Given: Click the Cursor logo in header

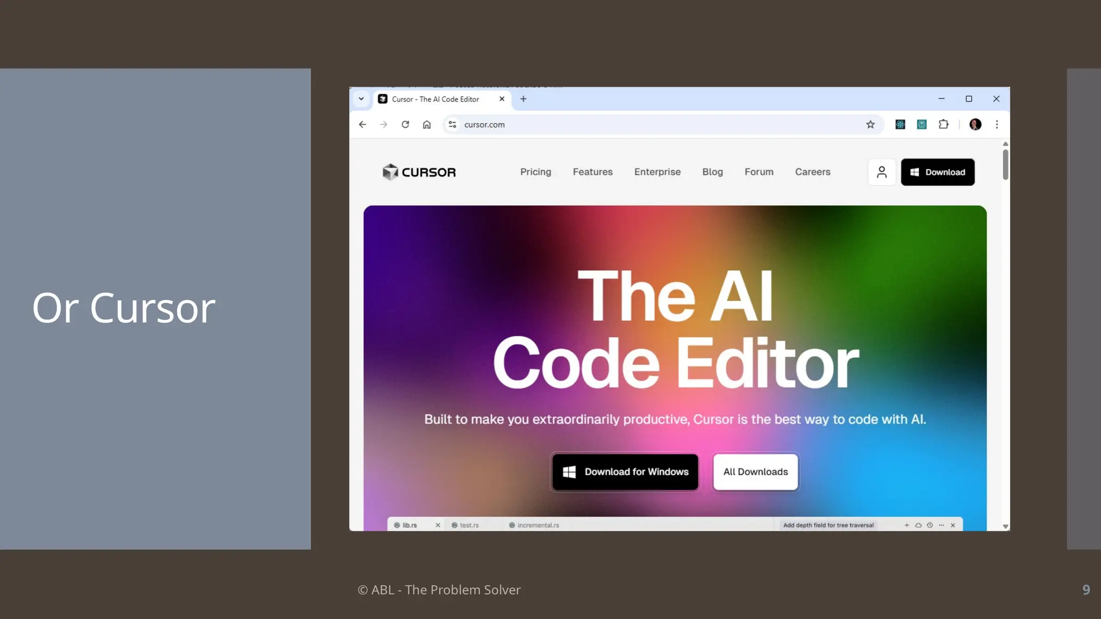Looking at the screenshot, I should click(x=419, y=172).
